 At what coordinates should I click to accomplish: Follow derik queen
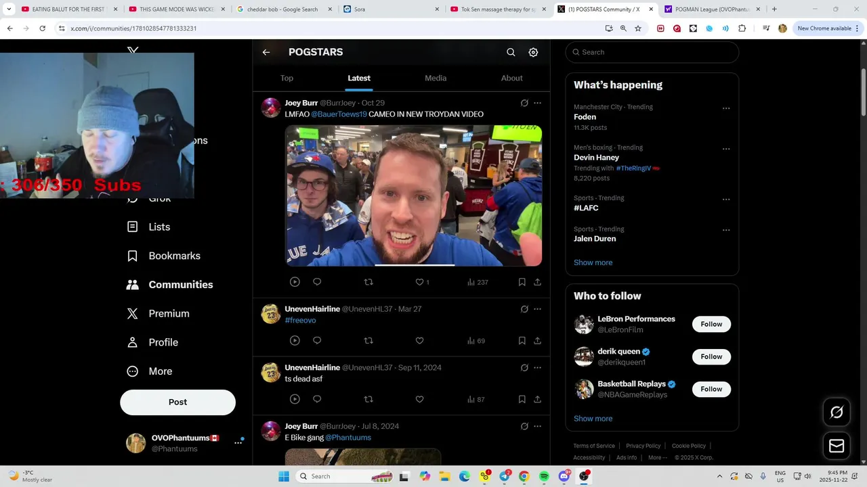tap(711, 356)
